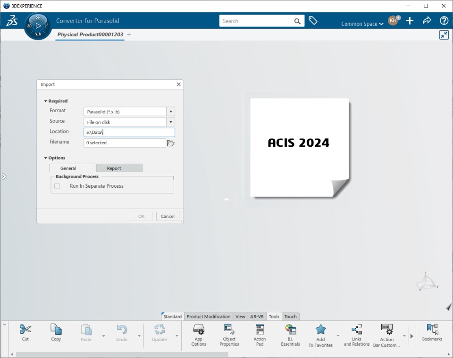Open the Source dropdown
453x358 pixels.
click(171, 122)
